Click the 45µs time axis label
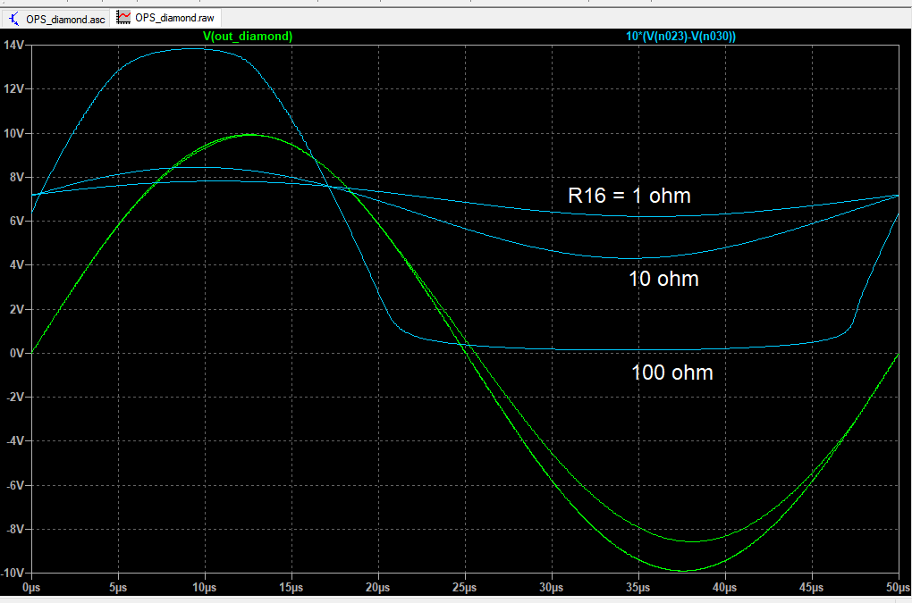Image resolution: width=912 pixels, height=603 pixels. coord(811,587)
